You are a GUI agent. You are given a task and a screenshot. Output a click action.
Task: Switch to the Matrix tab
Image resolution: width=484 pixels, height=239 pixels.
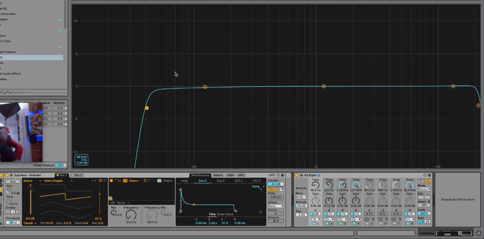pyautogui.click(x=218, y=175)
